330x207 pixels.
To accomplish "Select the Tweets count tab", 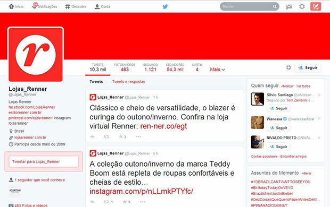I will coord(97,67).
